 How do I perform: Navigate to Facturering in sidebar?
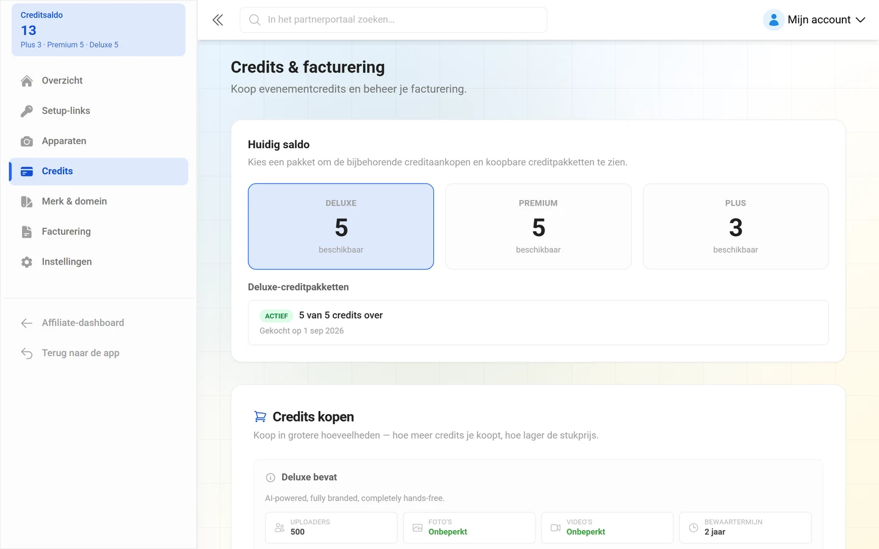[98, 232]
